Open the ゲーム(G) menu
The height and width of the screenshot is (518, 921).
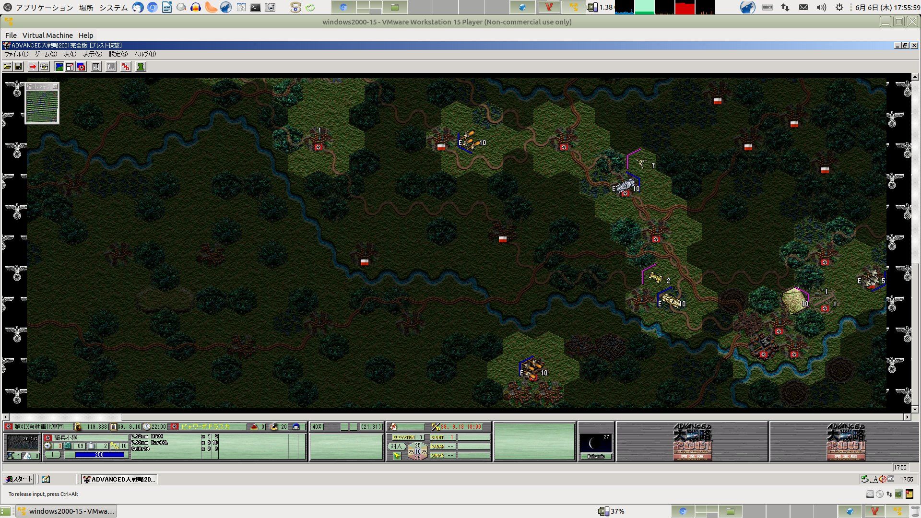point(46,54)
